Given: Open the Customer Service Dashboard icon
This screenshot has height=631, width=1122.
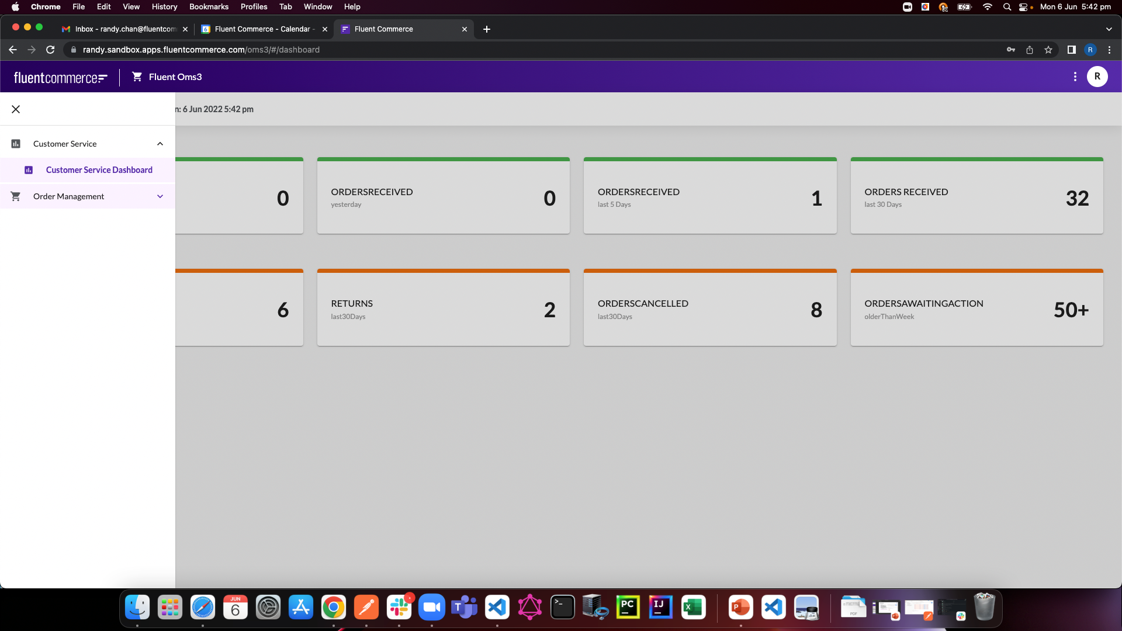Looking at the screenshot, I should point(27,169).
